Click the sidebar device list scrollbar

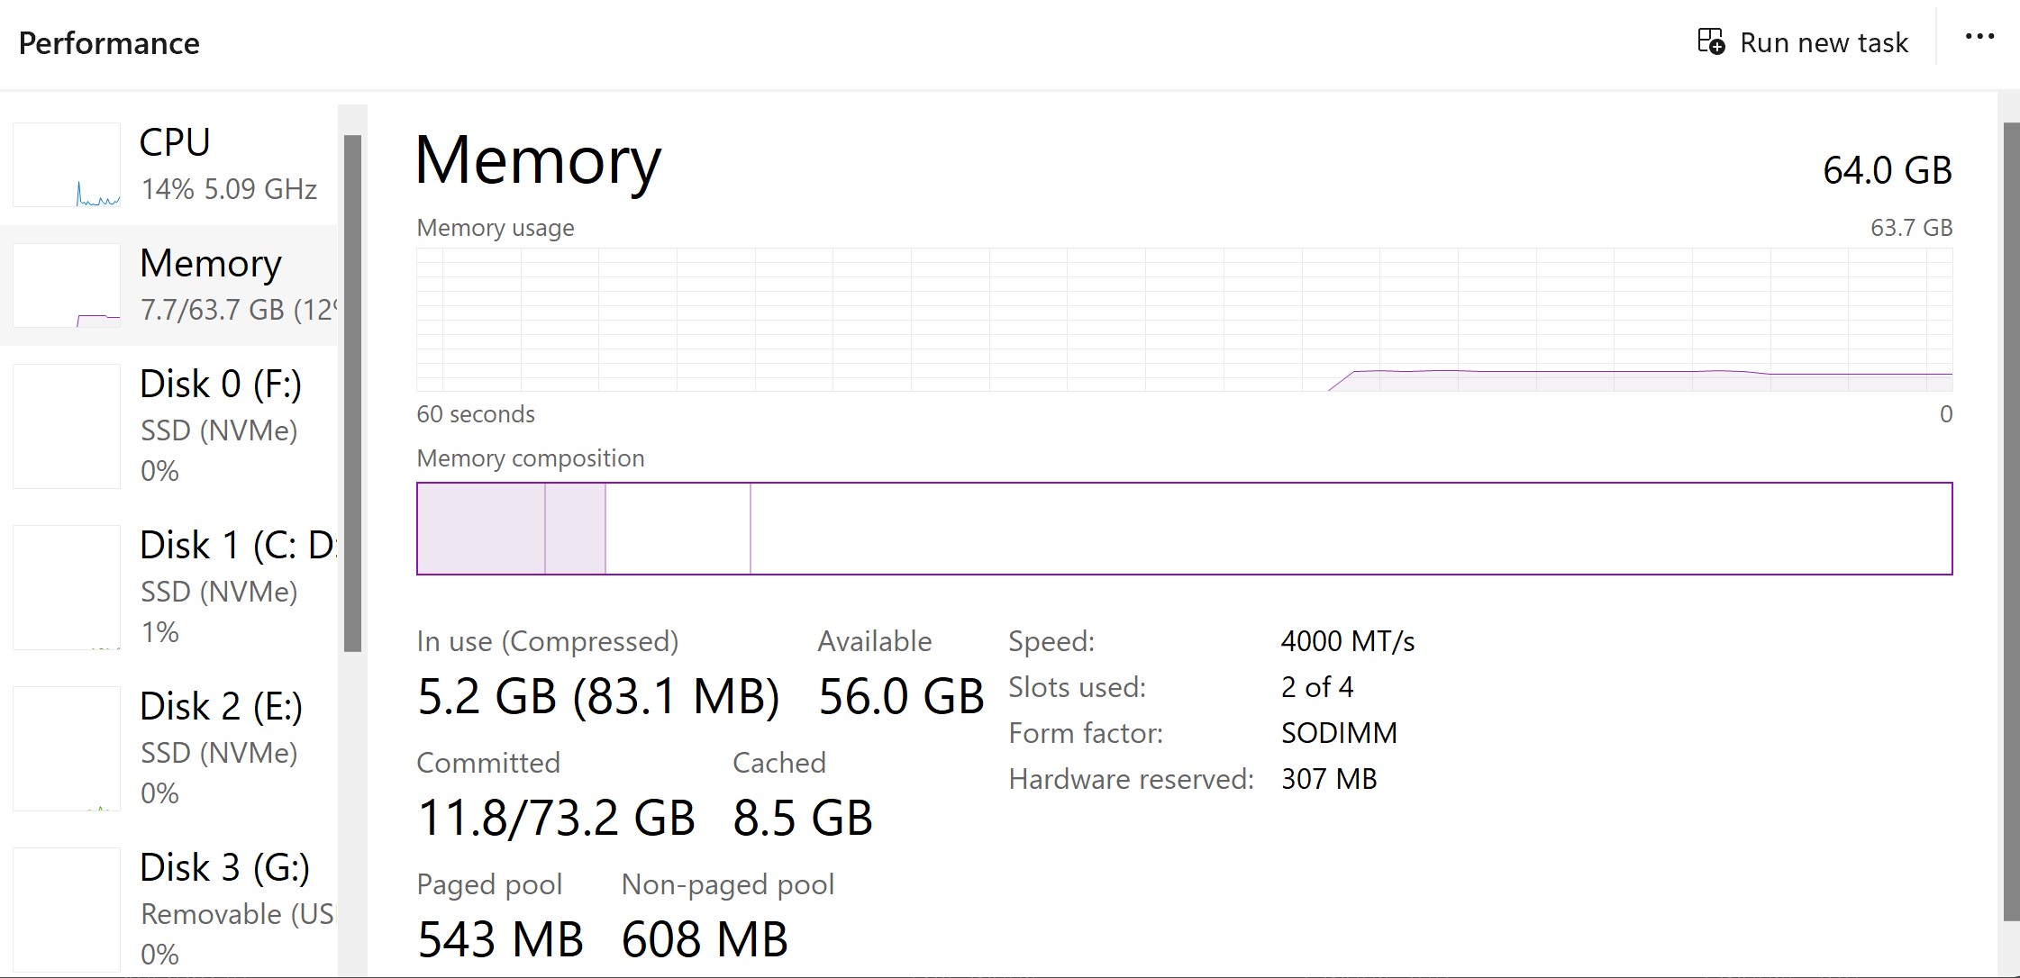click(x=352, y=393)
